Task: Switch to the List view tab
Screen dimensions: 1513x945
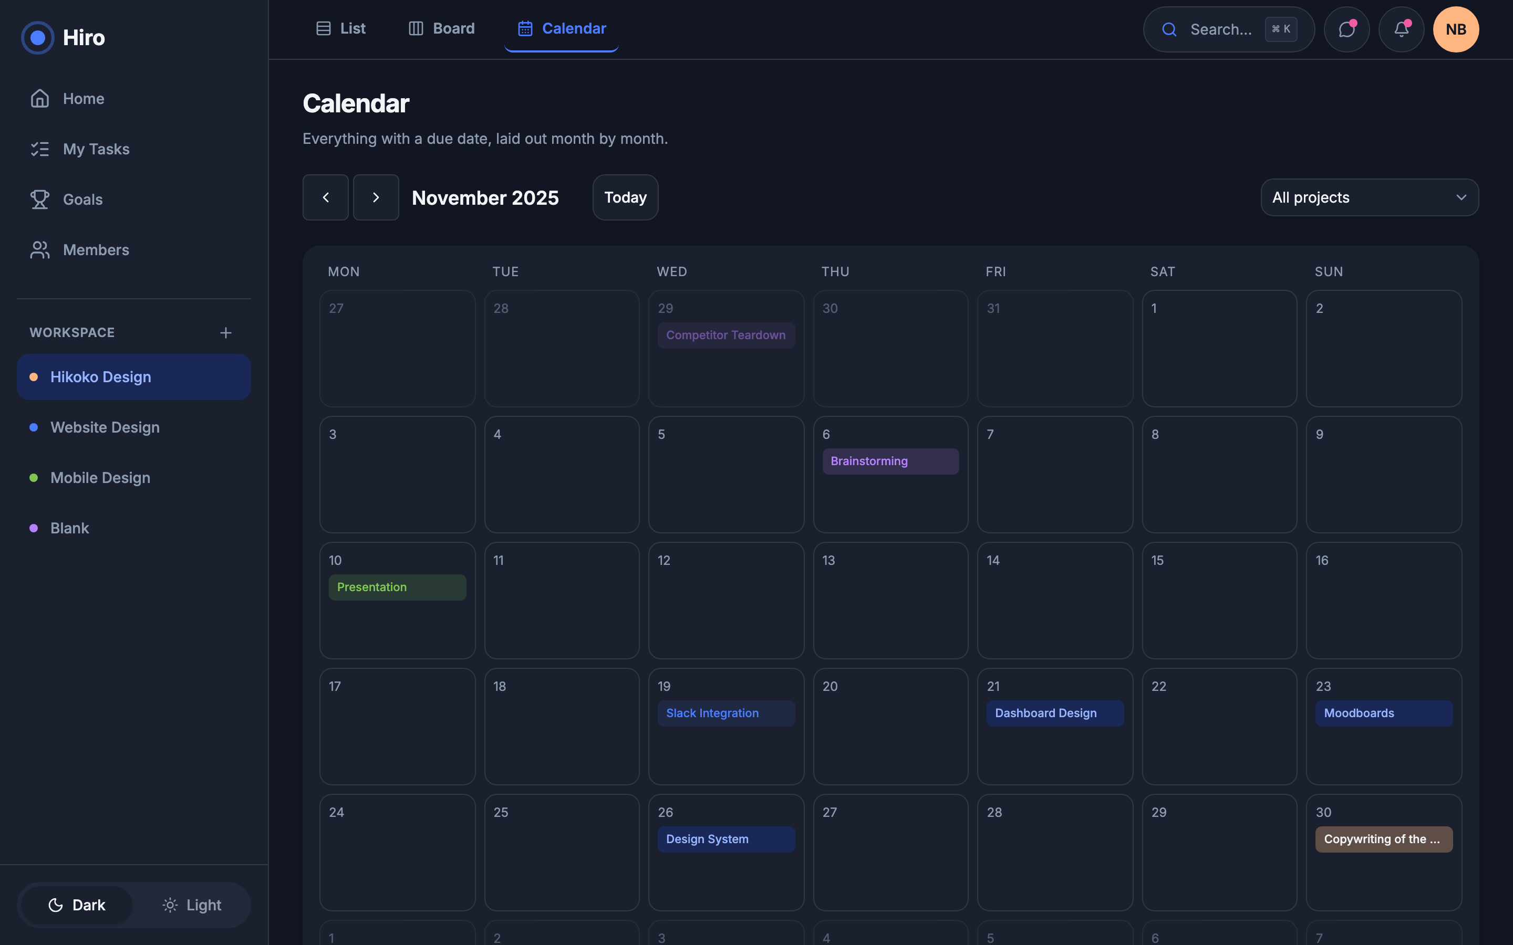Action: click(341, 29)
